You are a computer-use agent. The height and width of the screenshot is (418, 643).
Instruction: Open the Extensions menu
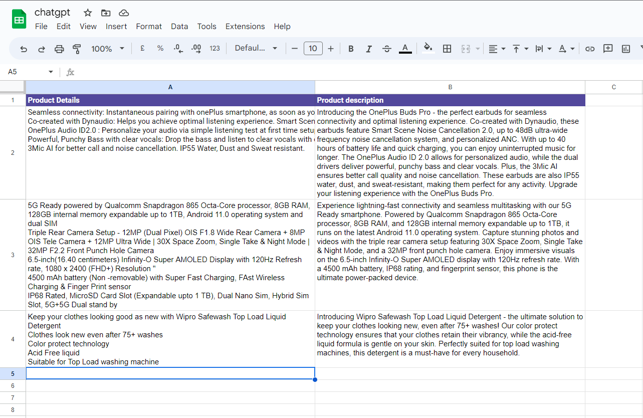245,27
